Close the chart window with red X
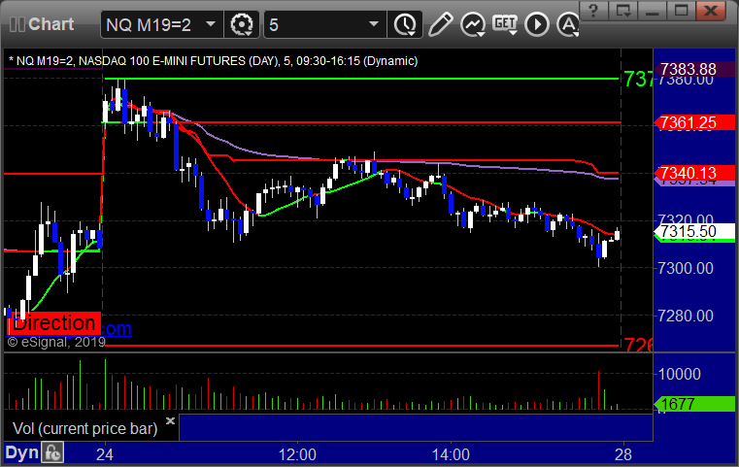The height and width of the screenshot is (467, 739). [x=711, y=11]
